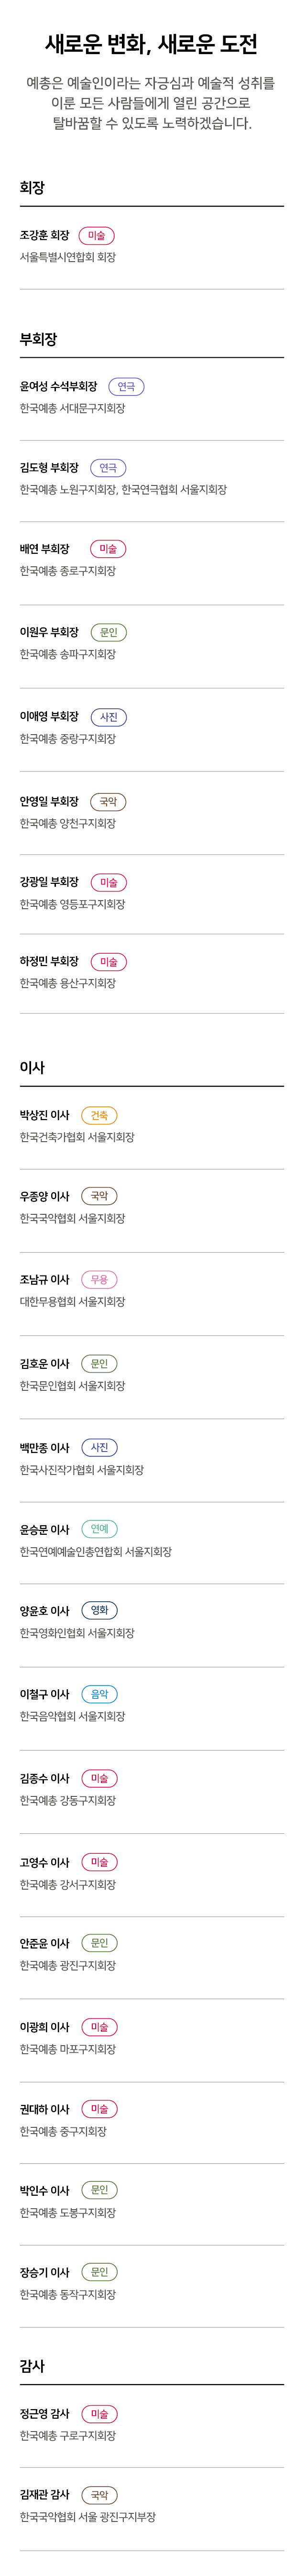The height and width of the screenshot is (2576, 306).
Task: Click the name 백만종 이사
Action: point(45,1447)
